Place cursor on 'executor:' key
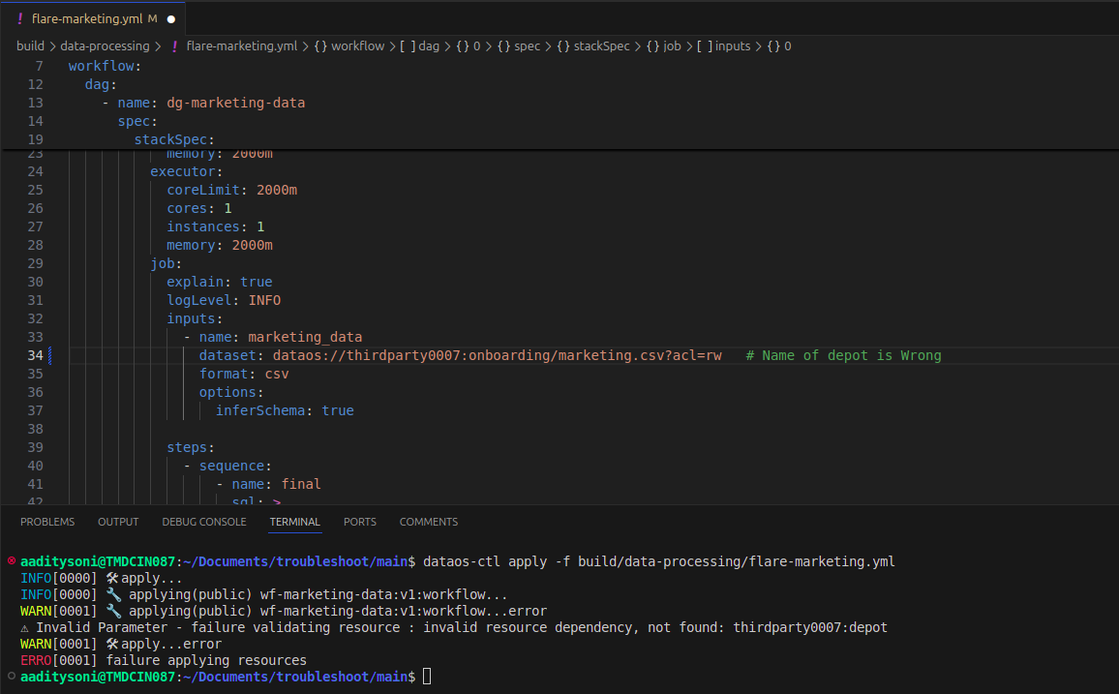The width and height of the screenshot is (1119, 694). click(186, 172)
